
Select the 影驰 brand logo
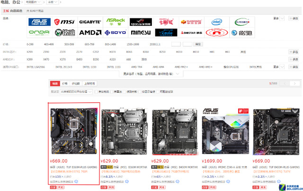[x=242, y=33]
